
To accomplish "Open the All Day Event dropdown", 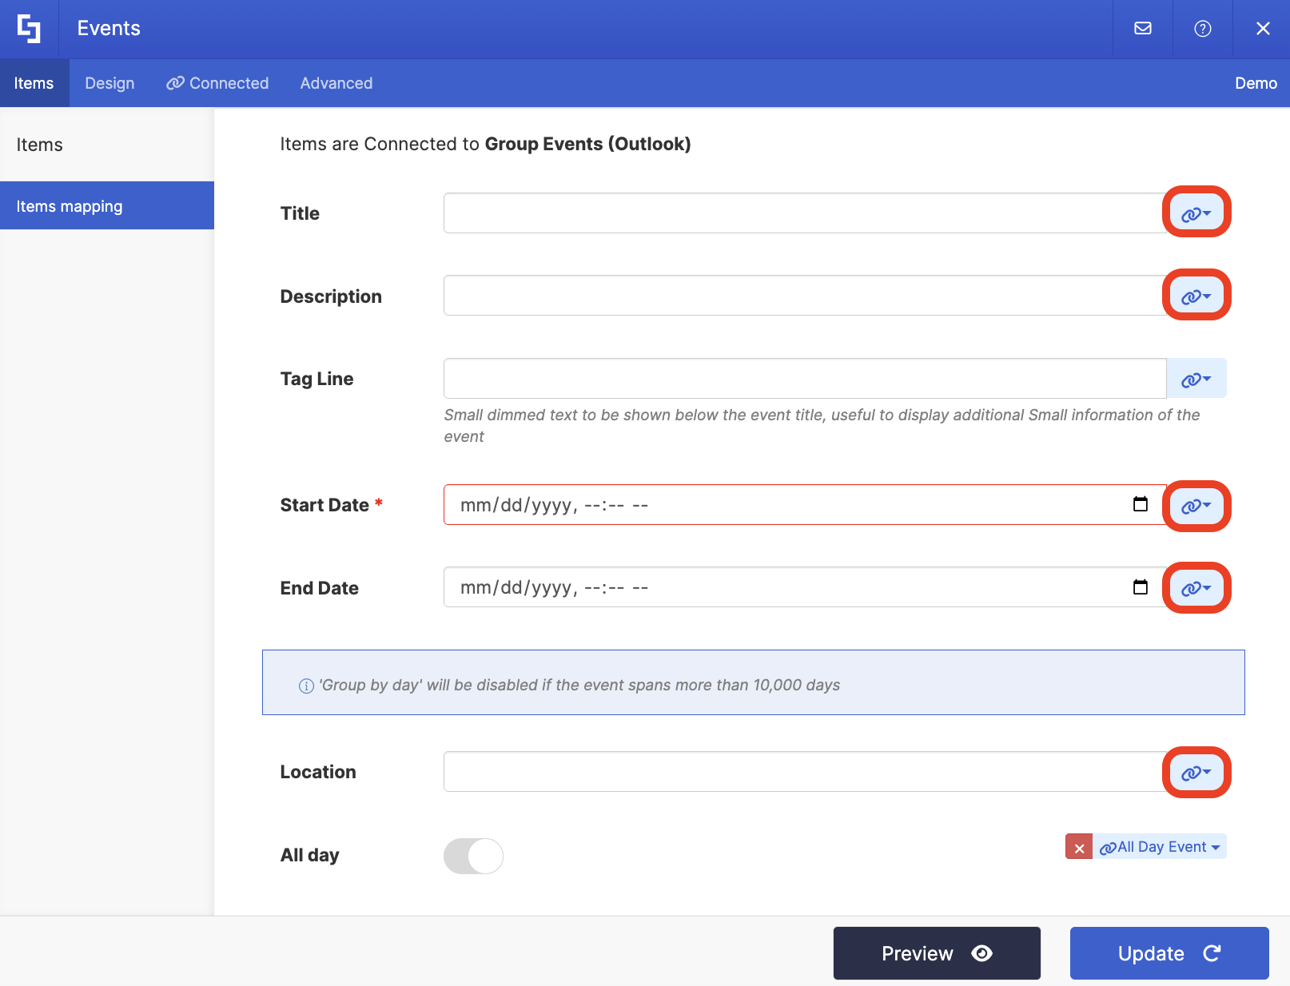I will 1160,847.
